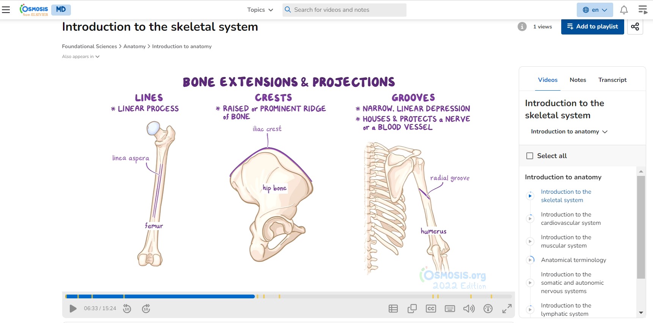Open 'Introduction to the cardiovascular system' video
This screenshot has width=653, height=323.
tap(570, 219)
